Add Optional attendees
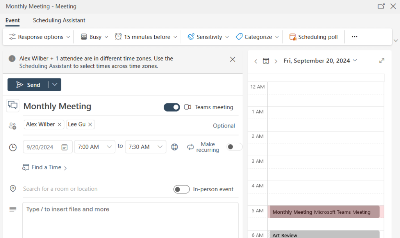Image resolution: width=400 pixels, height=238 pixels. tap(224, 126)
